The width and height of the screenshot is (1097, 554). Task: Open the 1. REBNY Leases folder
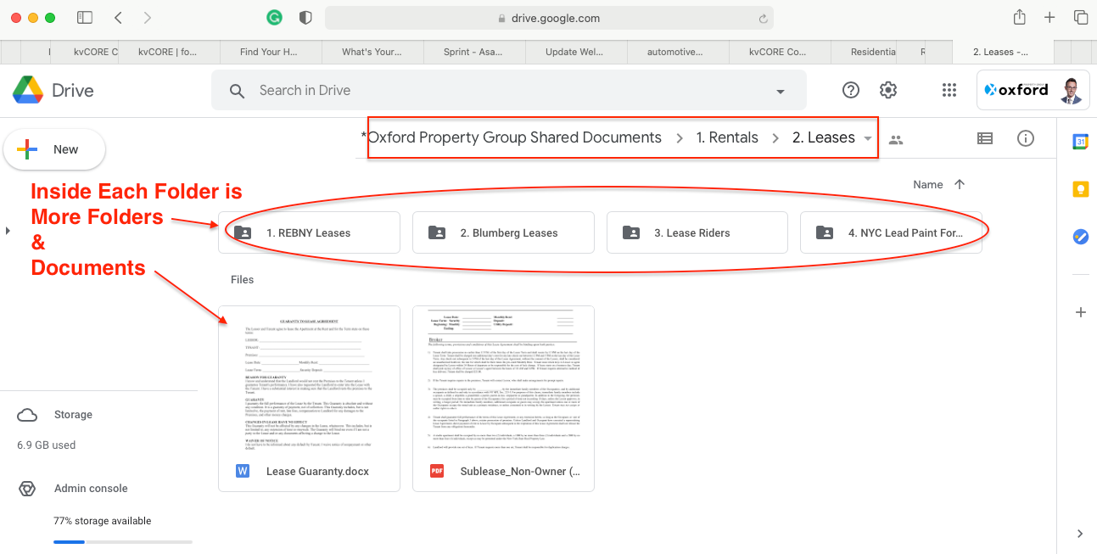point(309,232)
